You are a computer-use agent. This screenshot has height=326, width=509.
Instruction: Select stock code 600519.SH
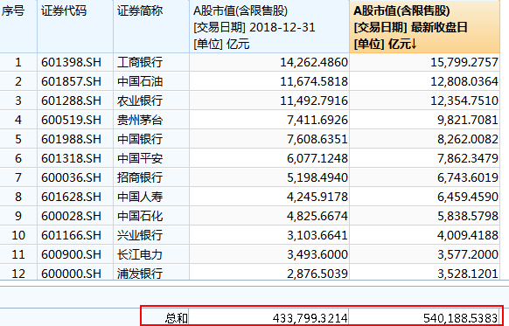tap(71, 120)
